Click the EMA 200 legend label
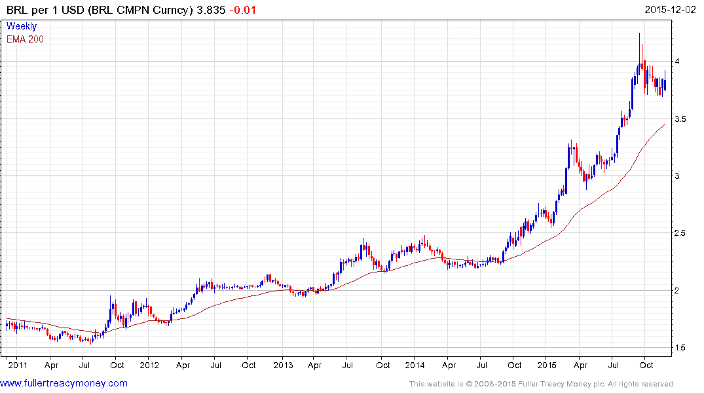 click(25, 39)
